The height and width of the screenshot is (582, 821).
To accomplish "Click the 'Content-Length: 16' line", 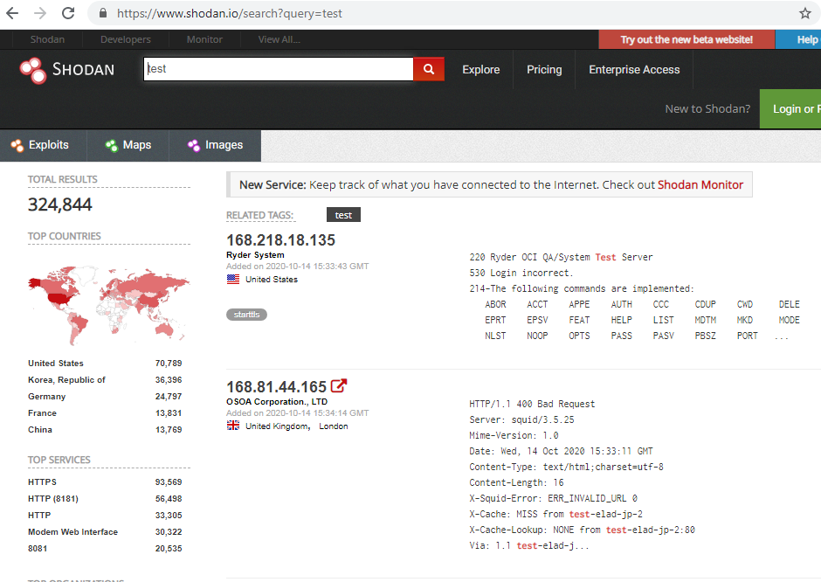I will 516,482.
